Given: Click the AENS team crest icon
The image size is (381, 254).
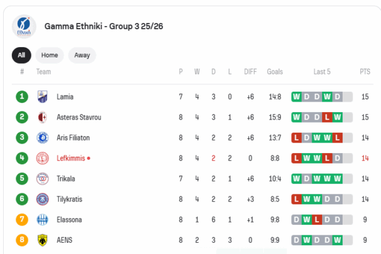Looking at the screenshot, I should 42,240.
